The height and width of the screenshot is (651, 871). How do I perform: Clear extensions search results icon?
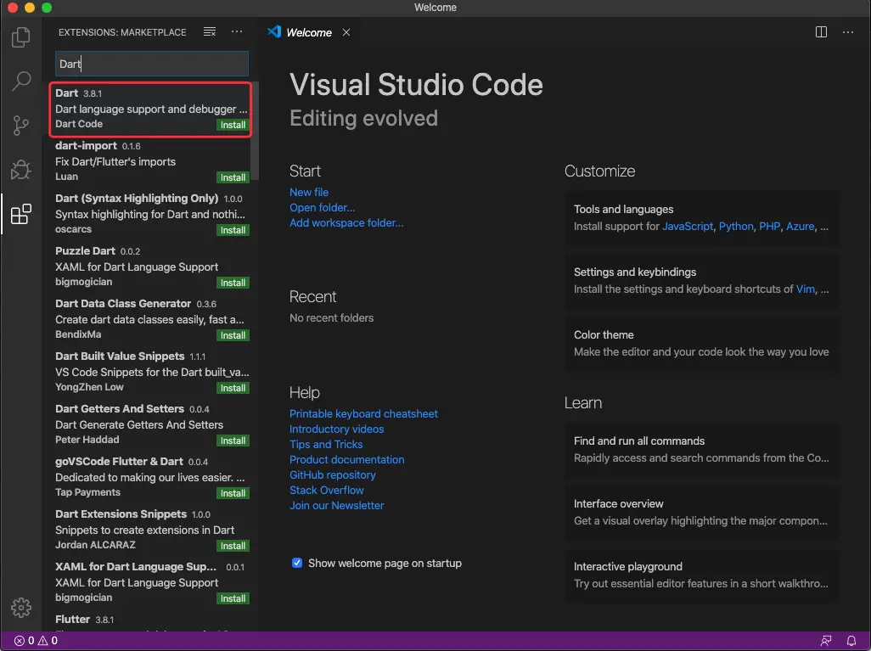(x=210, y=31)
